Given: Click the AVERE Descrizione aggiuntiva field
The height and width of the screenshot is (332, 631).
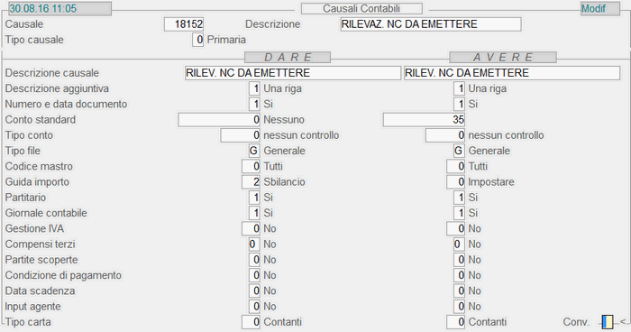Looking at the screenshot, I should tap(459, 88).
